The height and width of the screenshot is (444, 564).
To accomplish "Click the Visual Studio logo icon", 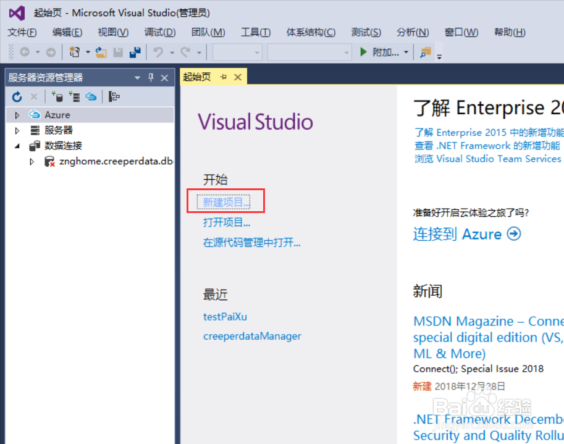I will (17, 13).
